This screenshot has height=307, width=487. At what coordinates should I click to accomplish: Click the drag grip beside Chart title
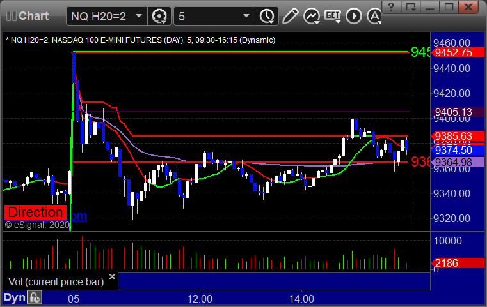pos(11,16)
